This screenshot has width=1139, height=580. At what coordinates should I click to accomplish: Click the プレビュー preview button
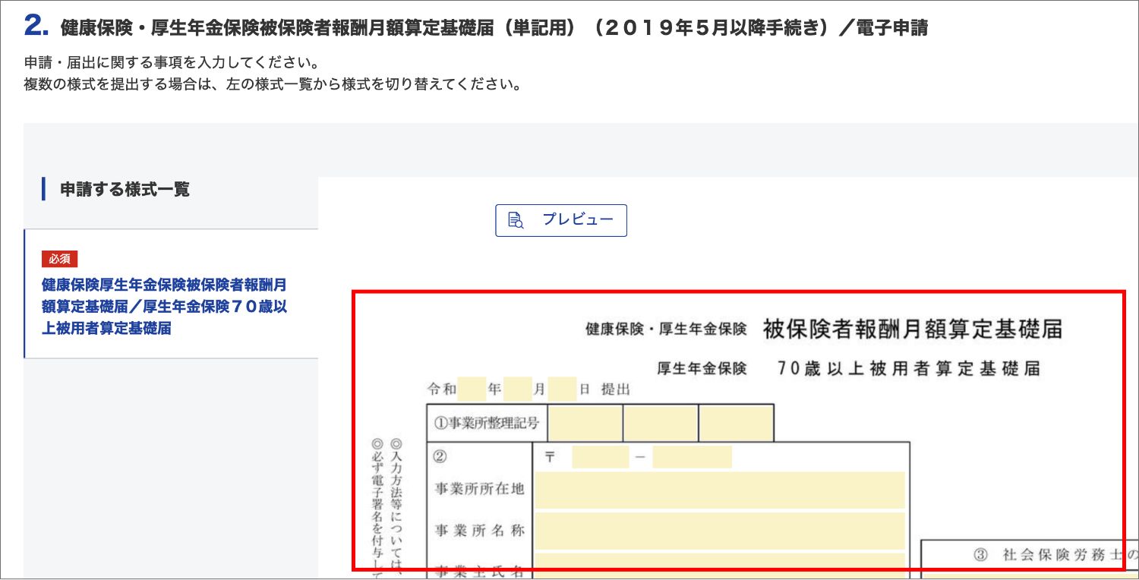click(561, 220)
